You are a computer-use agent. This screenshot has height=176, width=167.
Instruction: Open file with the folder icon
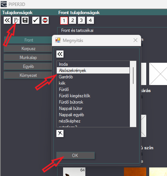pos(16,20)
